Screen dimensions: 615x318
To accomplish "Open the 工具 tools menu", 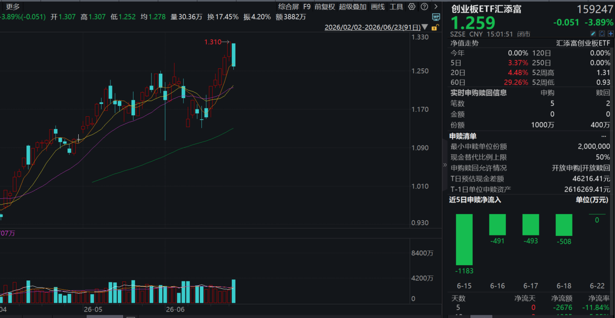I will tap(396, 6).
